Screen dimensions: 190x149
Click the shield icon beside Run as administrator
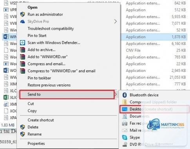[x=22, y=14]
